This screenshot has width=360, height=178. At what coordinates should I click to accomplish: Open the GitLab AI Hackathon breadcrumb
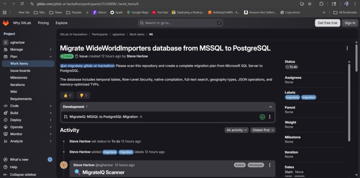point(73,34)
